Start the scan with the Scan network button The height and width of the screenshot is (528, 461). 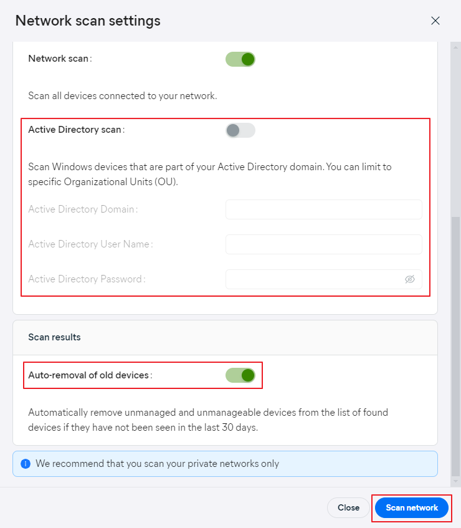point(412,508)
